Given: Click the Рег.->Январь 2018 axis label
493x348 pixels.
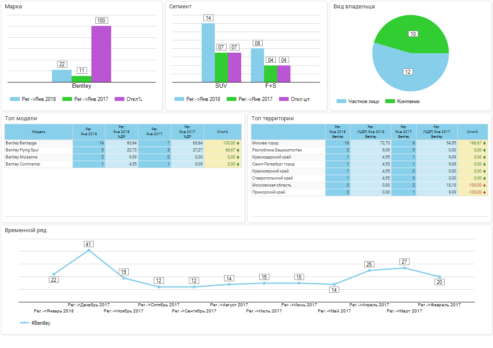Looking at the screenshot, I should 54,311.
